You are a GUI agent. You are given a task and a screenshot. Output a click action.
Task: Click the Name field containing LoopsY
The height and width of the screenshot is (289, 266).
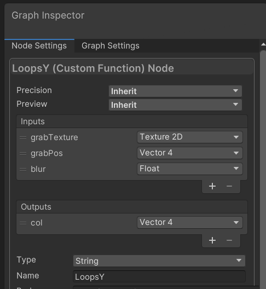159,276
